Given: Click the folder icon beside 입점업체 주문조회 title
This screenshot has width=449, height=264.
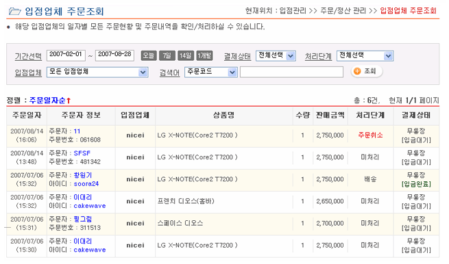Looking at the screenshot, I should coord(15,11).
